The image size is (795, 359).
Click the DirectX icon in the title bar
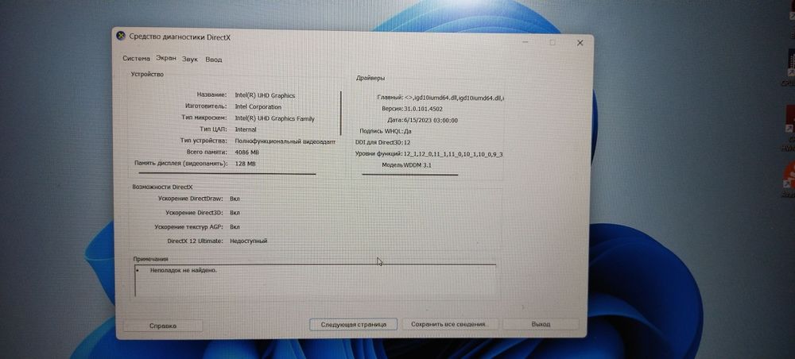[121, 37]
